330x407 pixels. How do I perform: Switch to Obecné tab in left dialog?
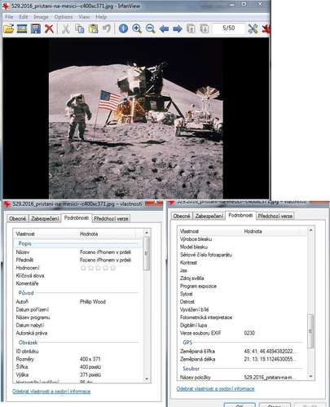18,218
